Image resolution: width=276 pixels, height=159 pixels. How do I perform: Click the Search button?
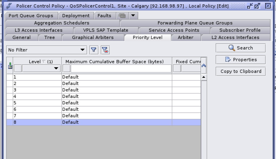[x=241, y=48]
